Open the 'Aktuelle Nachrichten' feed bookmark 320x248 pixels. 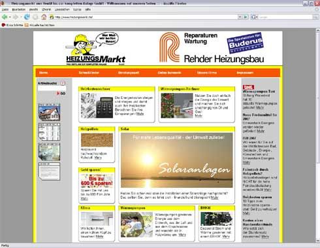pos(40,25)
